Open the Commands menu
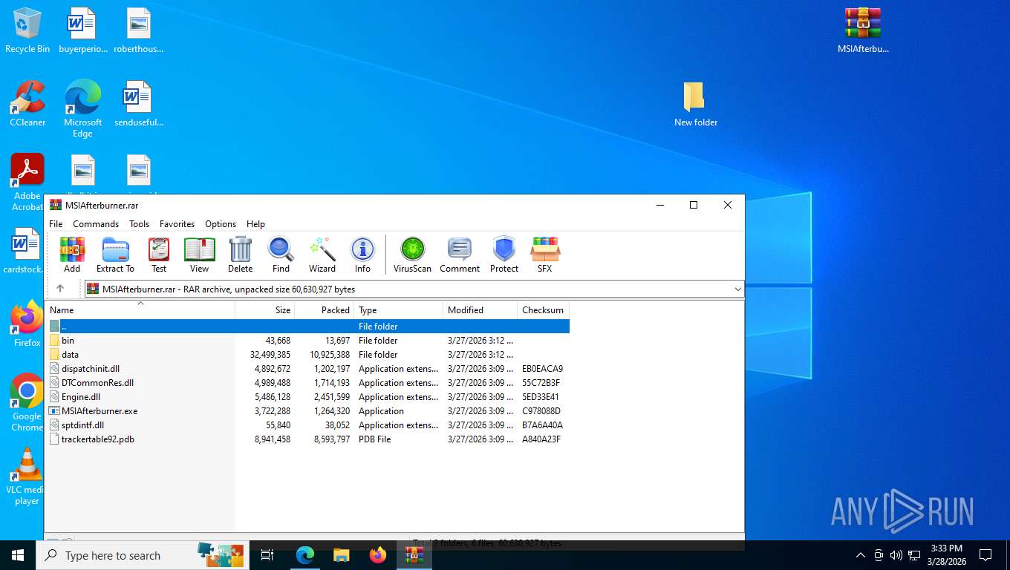This screenshot has width=1010, height=570. [x=96, y=224]
